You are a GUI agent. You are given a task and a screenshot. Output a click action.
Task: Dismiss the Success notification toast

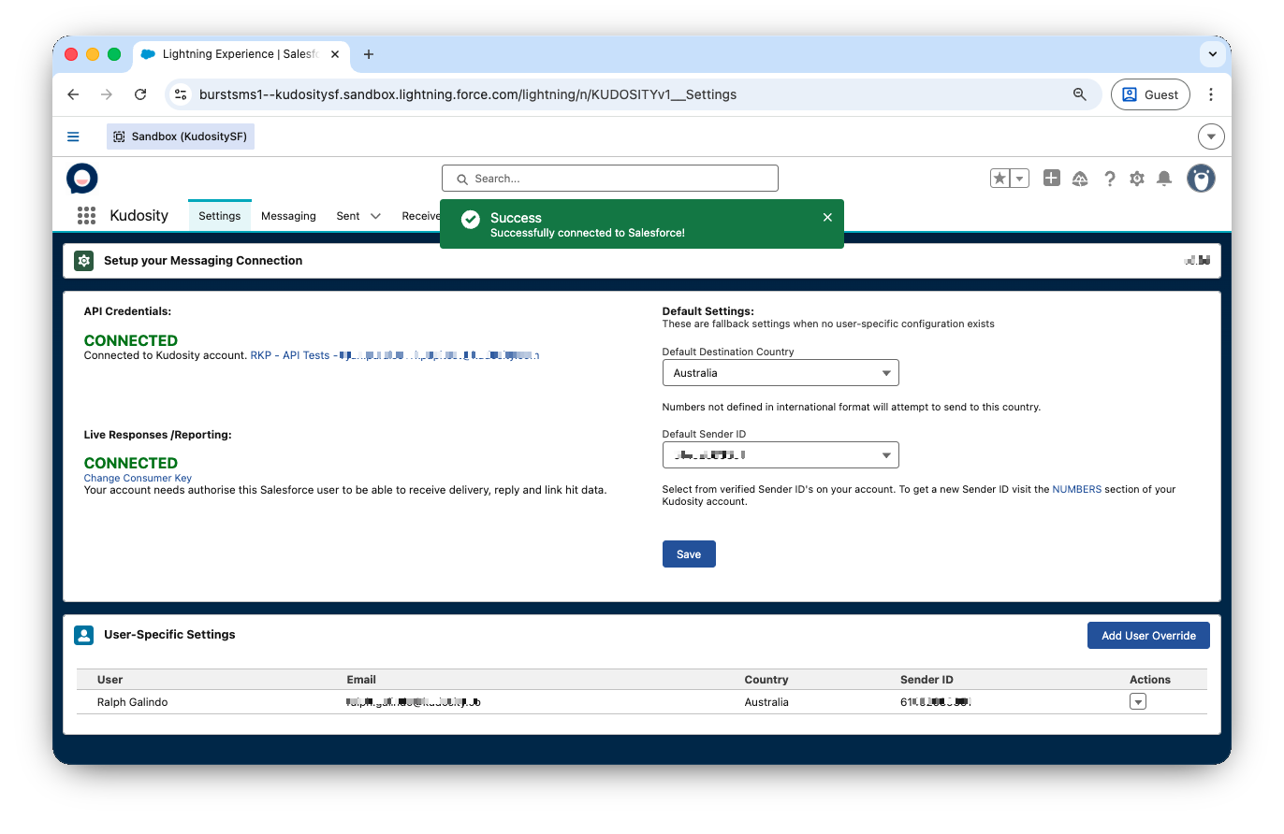pyautogui.click(x=827, y=217)
